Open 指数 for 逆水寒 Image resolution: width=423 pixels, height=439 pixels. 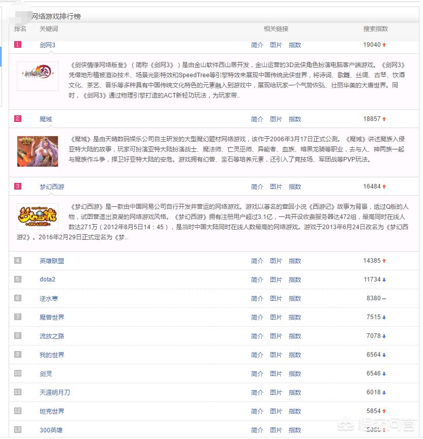tap(295, 298)
